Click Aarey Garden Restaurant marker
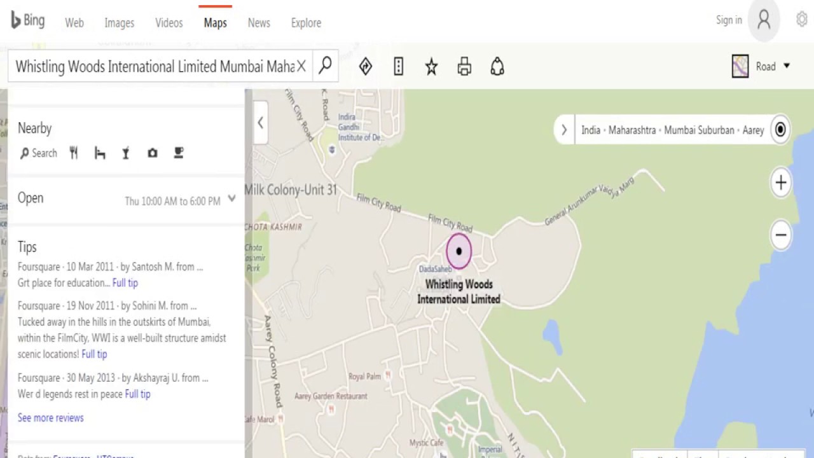The width and height of the screenshot is (814, 458). 331,408
